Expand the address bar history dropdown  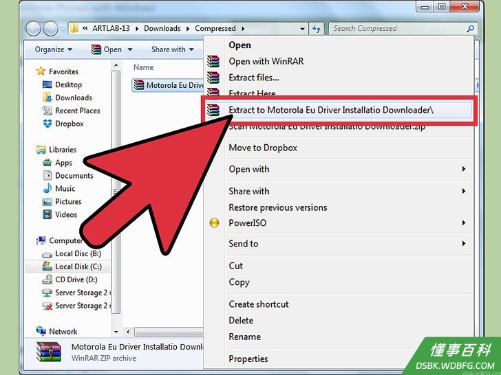point(302,29)
